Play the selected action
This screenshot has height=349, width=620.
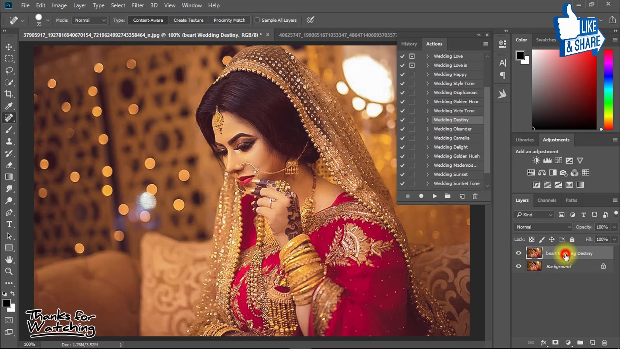(435, 196)
